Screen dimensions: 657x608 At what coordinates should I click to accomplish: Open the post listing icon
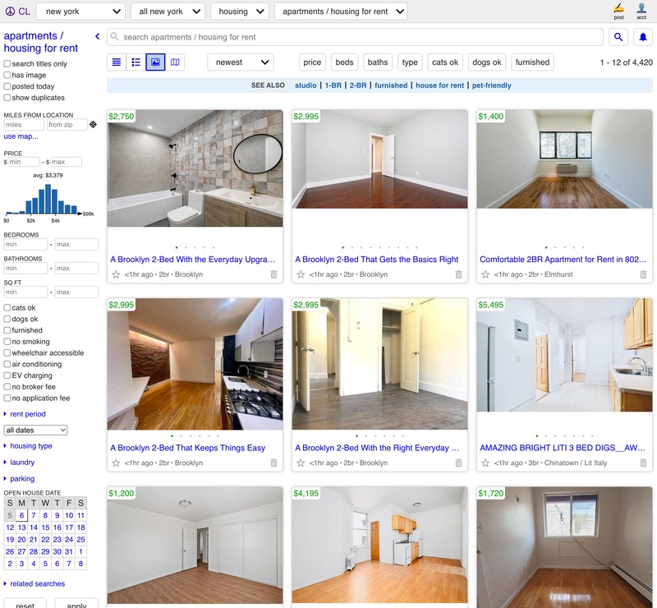coord(618,12)
